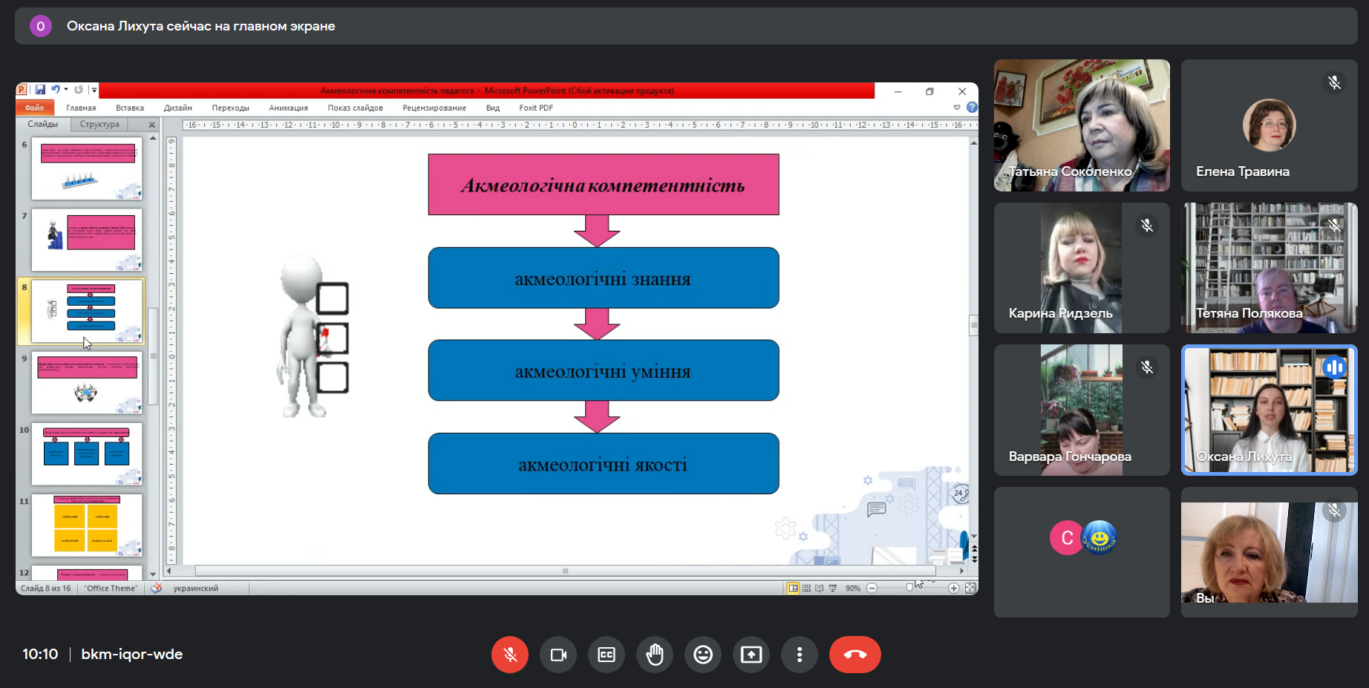Open the Вставка ribbon tab
Image resolution: width=1369 pixels, height=688 pixels.
click(130, 108)
